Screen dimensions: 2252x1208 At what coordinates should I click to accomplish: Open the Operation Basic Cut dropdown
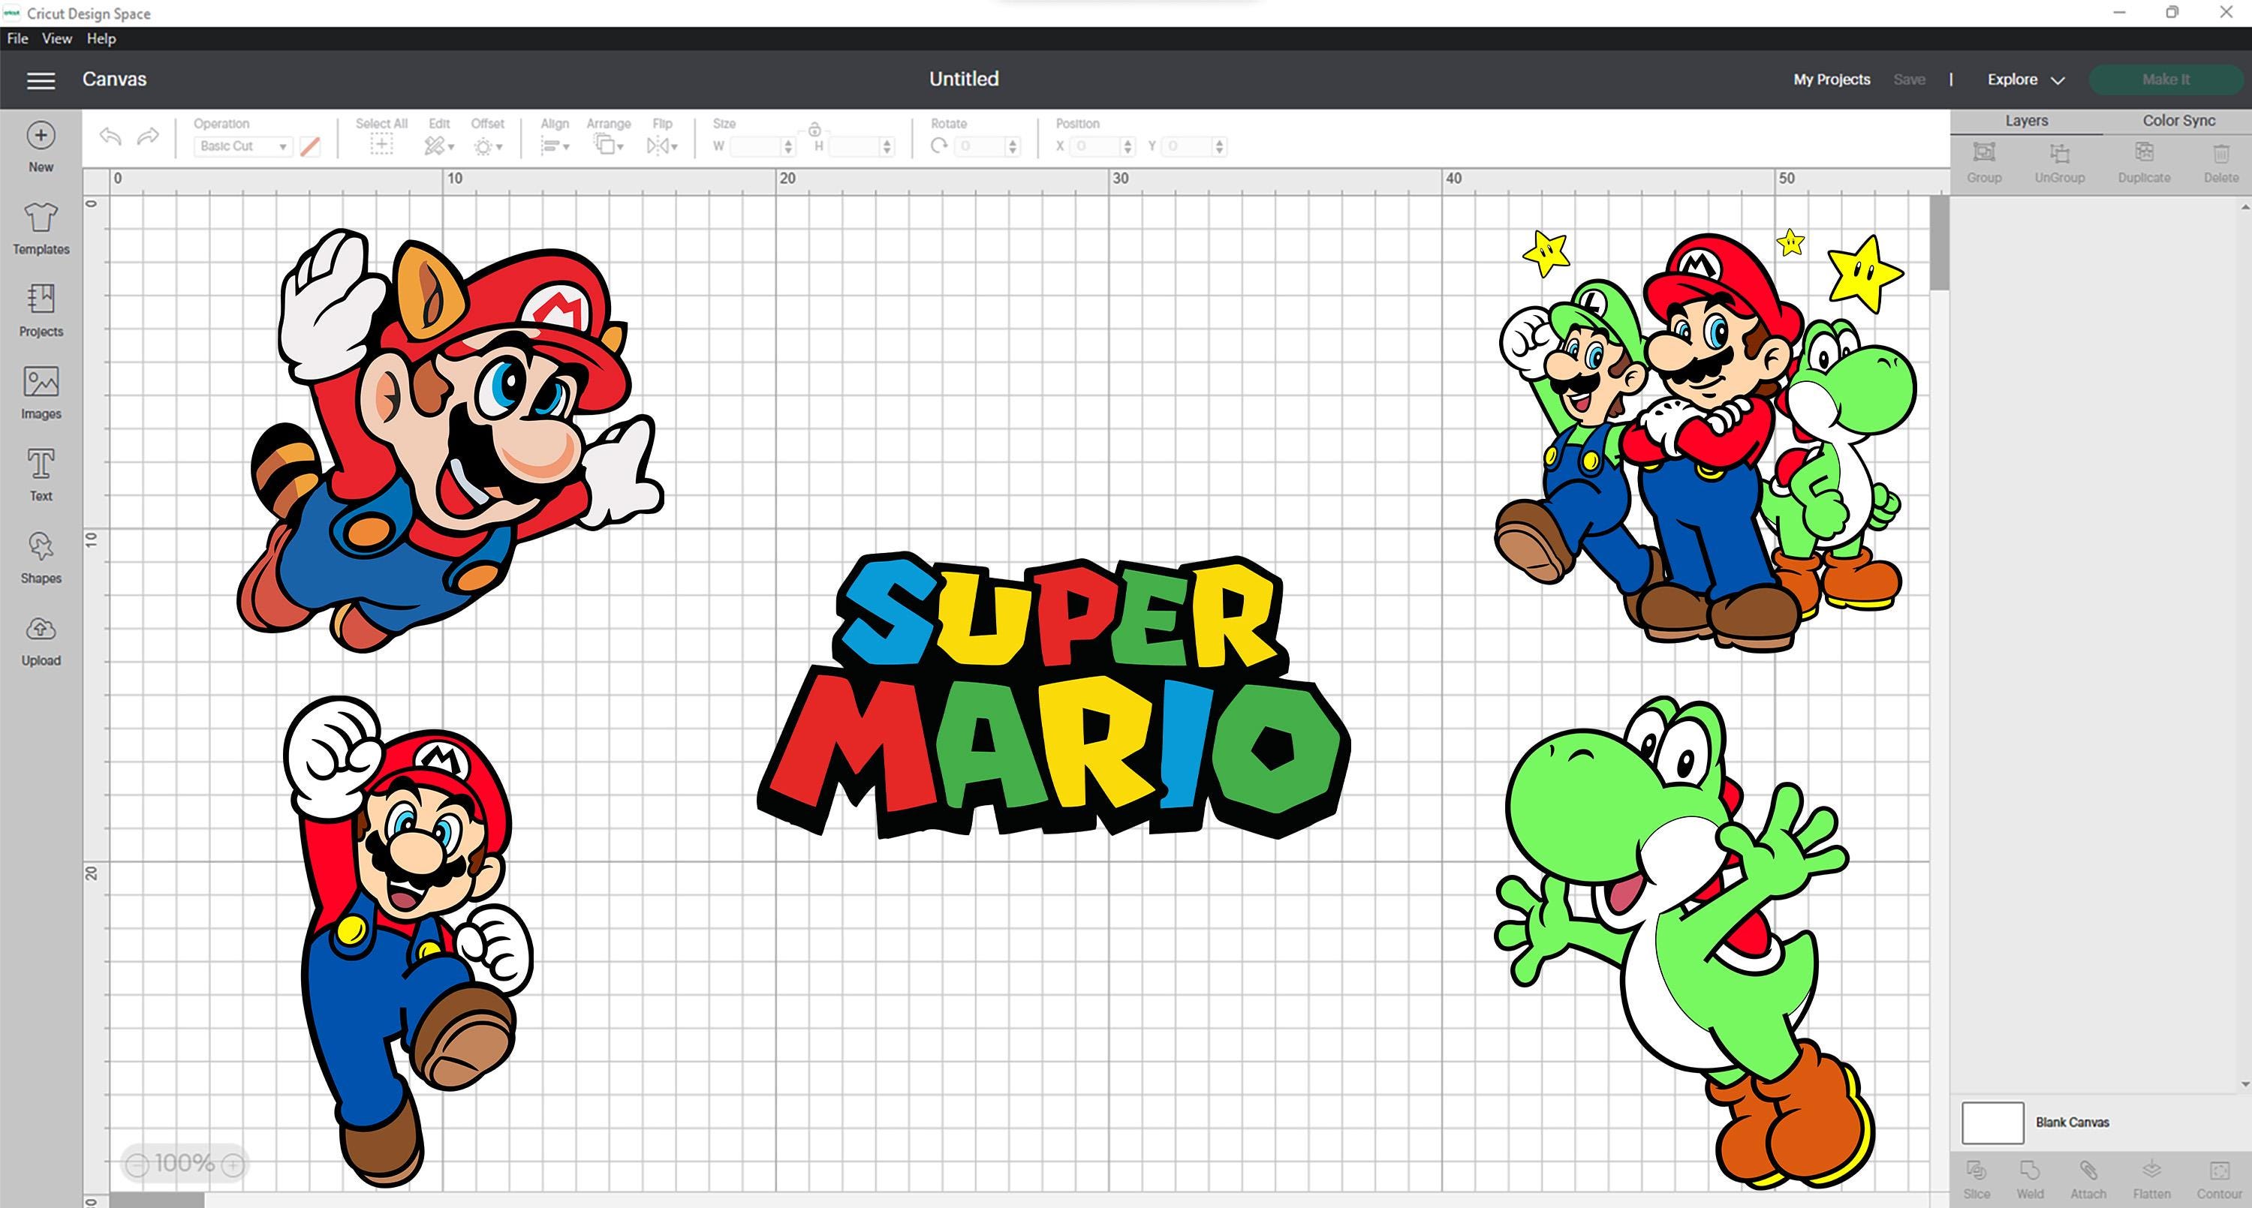coord(242,146)
